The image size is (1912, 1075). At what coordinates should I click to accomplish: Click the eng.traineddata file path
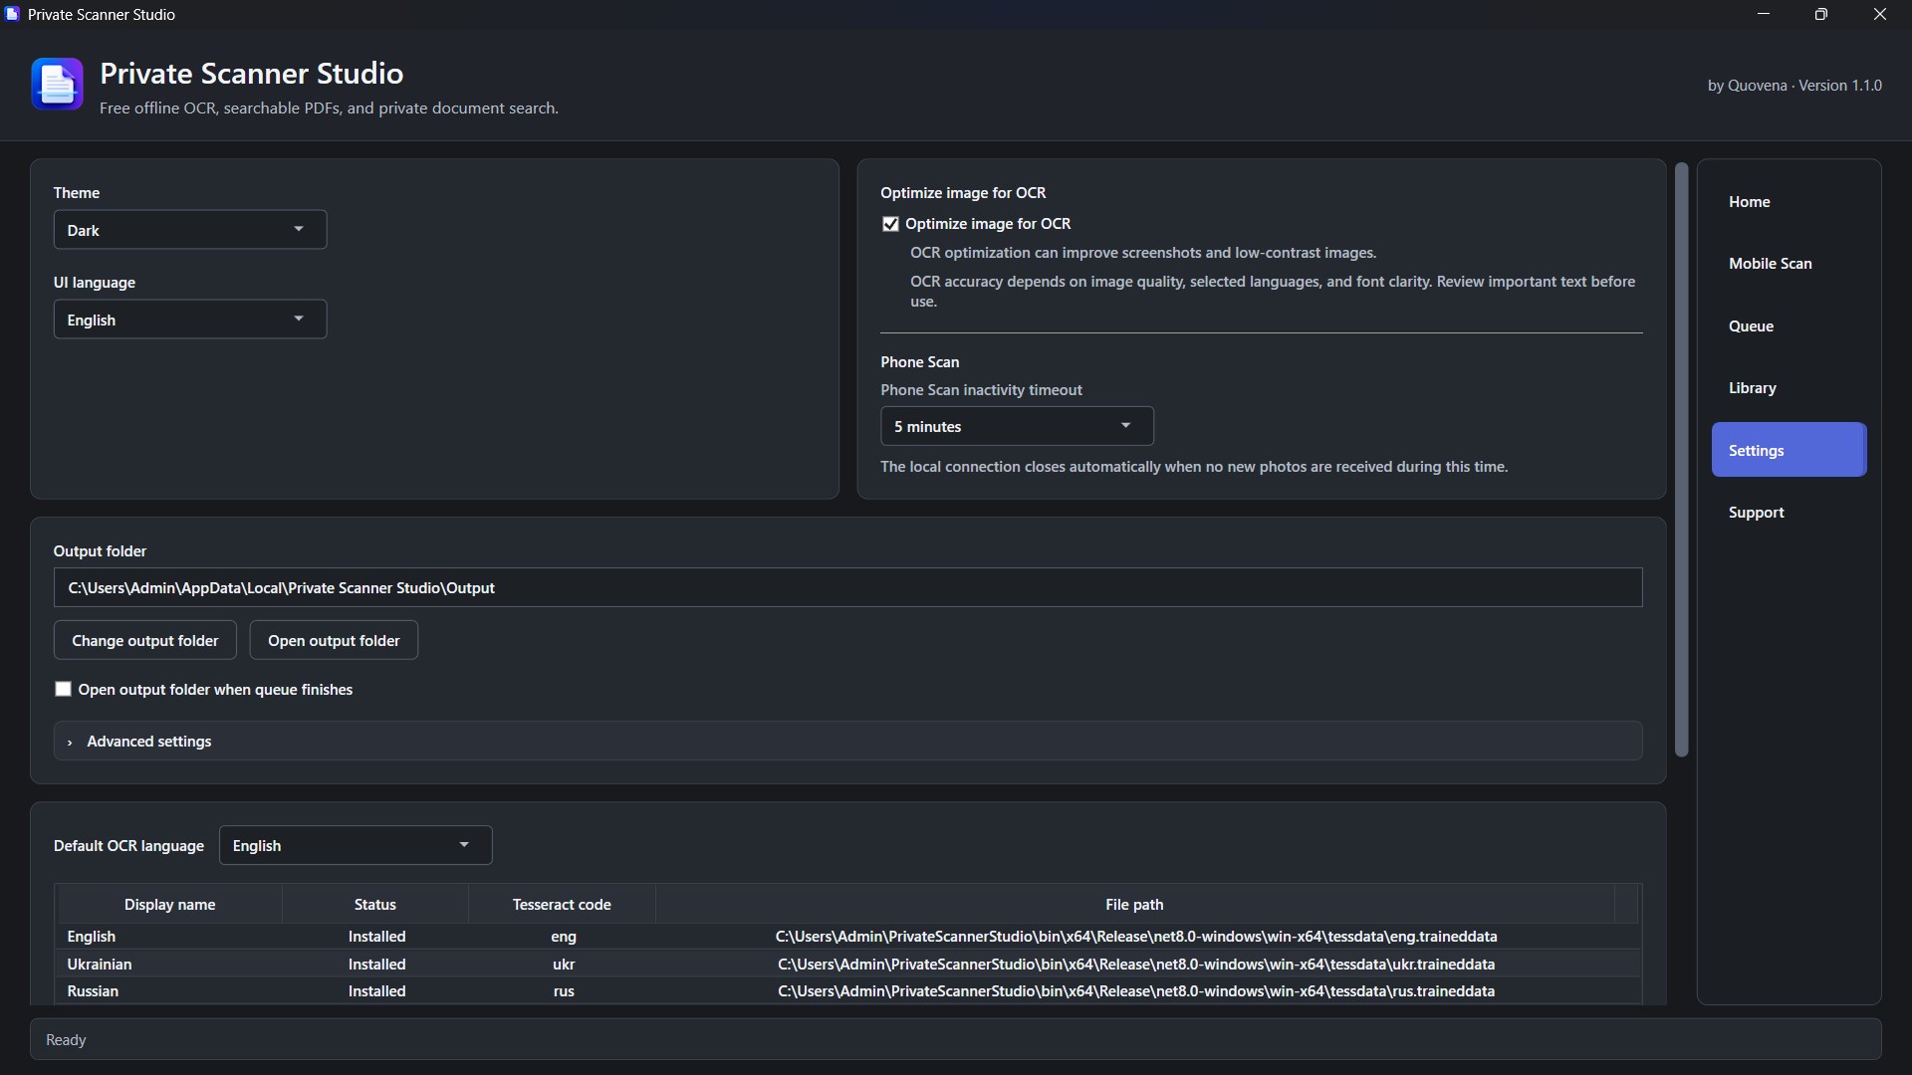(x=1136, y=936)
